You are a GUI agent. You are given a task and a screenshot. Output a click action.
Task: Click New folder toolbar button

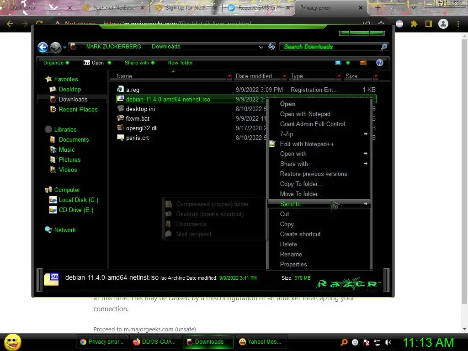(180, 63)
